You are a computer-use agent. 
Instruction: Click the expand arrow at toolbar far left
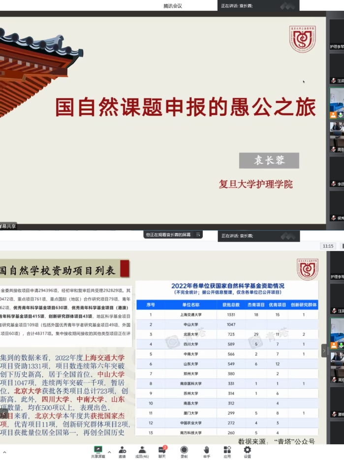coord(4,452)
